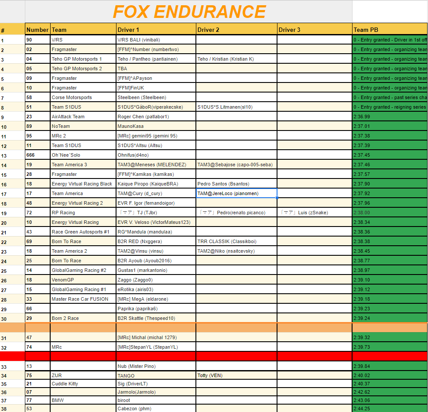Click cell '[FFM]^APayson'
Screen dimensions: 428x412
pos(156,78)
